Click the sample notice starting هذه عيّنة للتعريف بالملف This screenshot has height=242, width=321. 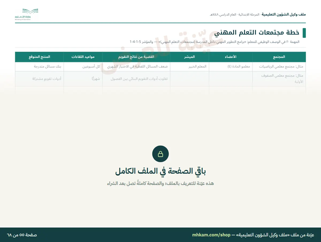click(x=160, y=184)
